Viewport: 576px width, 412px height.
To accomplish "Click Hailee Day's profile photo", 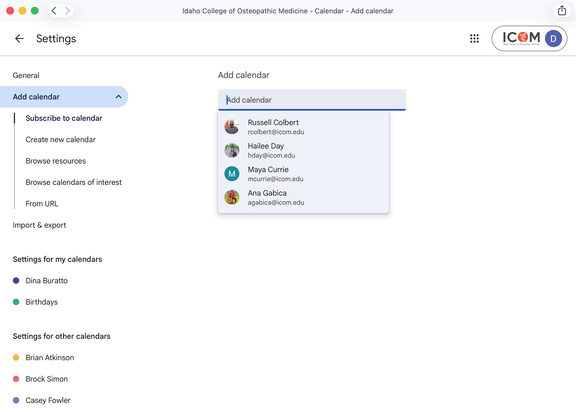I will coord(232,150).
